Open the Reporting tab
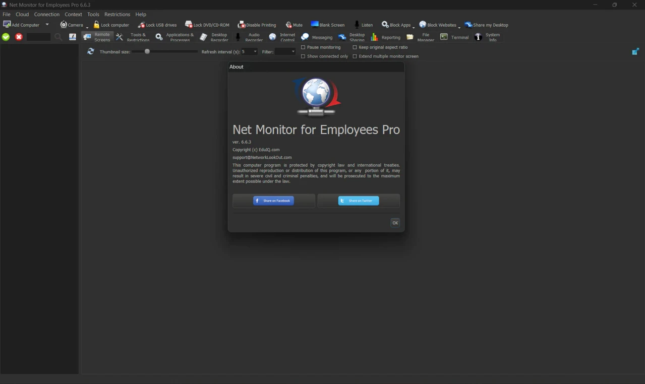Screen dimensions: 645x384 [386, 37]
